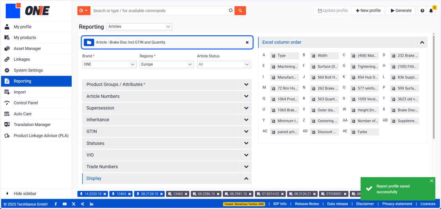
Task: Click the Generate button
Action: (x=401, y=11)
